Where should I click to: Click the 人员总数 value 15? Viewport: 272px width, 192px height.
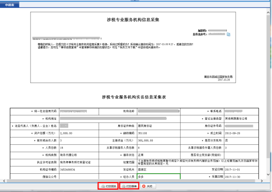pyautogui.click(x=61, y=148)
